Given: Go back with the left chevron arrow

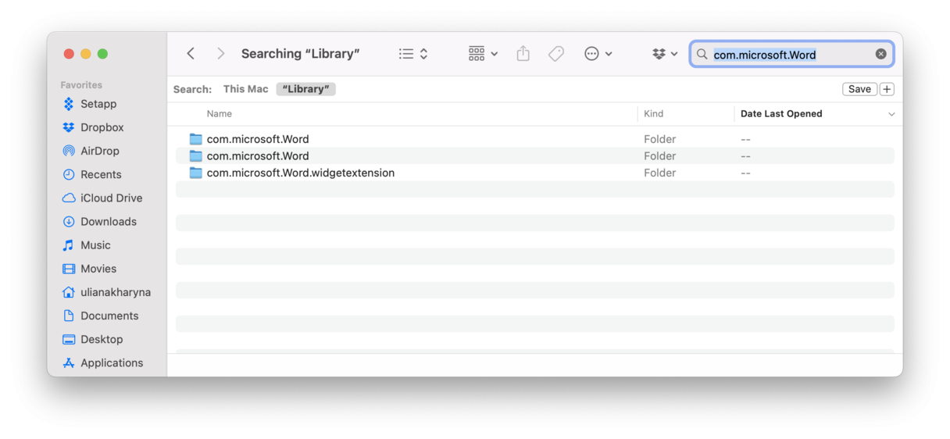Looking at the screenshot, I should tap(191, 54).
